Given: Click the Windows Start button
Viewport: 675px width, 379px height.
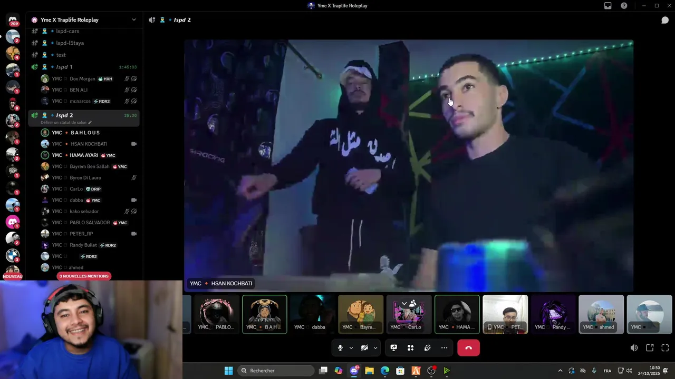Looking at the screenshot, I should click(x=228, y=371).
